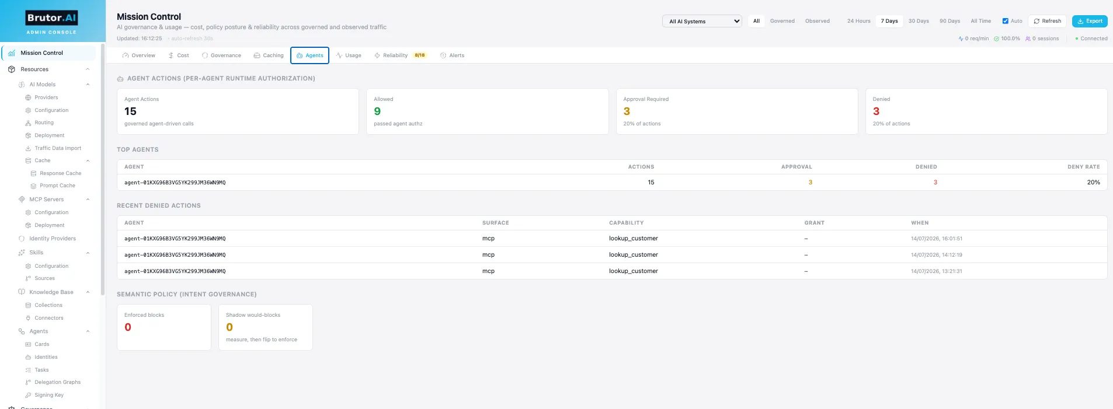Screen dimensions: 1113x409
Task: Collapse the Knowledge Base group chevron
Action: coord(88,292)
